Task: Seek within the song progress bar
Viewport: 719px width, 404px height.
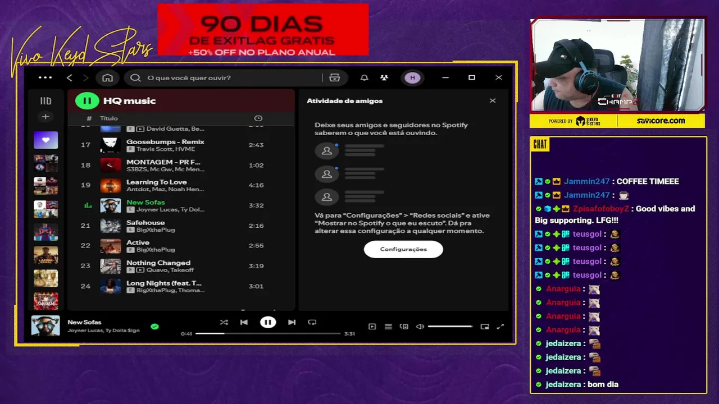Action: point(268,333)
